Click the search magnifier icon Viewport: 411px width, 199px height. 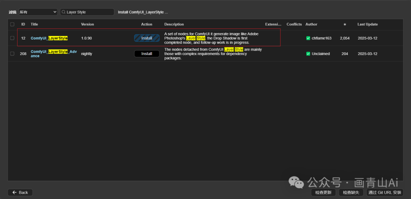63,12
